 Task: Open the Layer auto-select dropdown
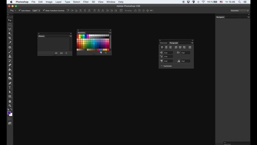coord(36,10)
